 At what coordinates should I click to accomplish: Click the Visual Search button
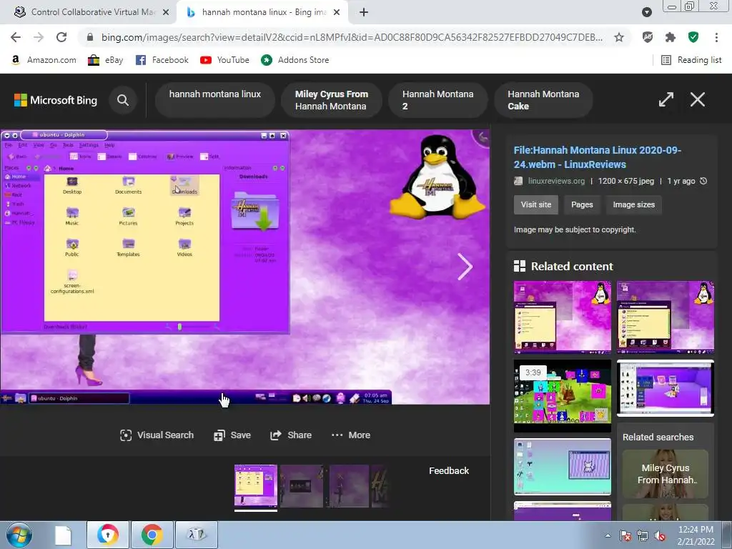pos(157,435)
